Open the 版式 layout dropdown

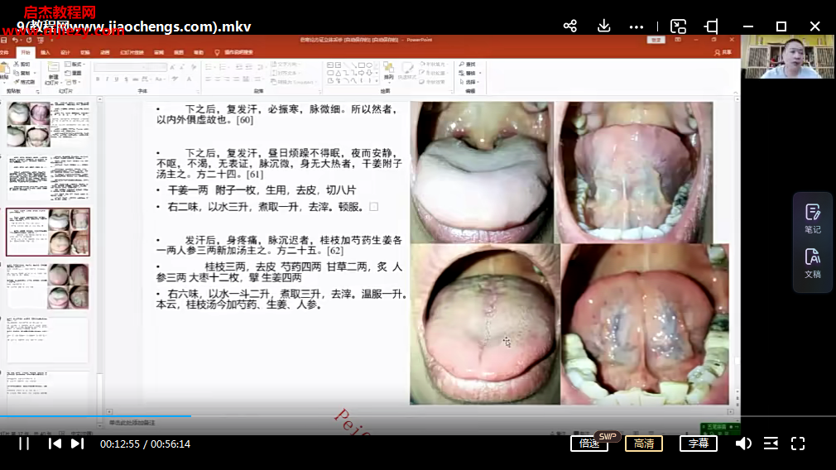click(x=74, y=64)
